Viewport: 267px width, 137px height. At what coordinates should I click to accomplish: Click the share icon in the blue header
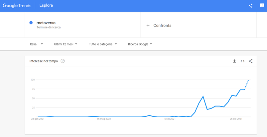tap(250, 6)
